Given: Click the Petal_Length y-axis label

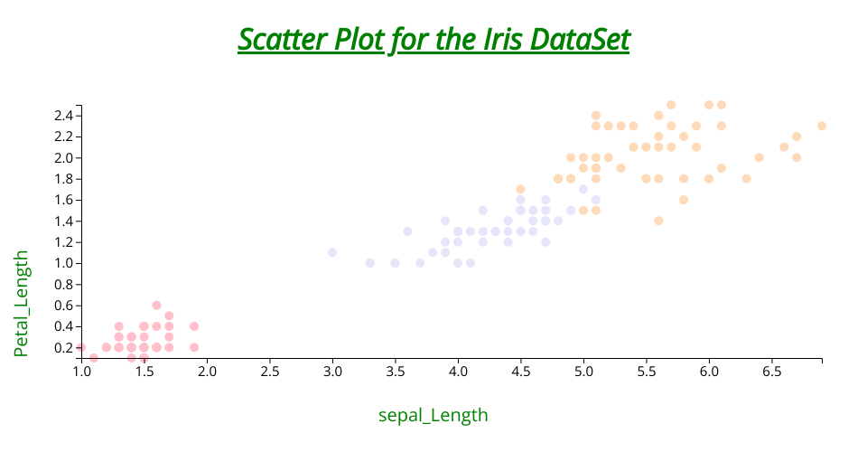Looking at the screenshot, I should tap(21, 305).
